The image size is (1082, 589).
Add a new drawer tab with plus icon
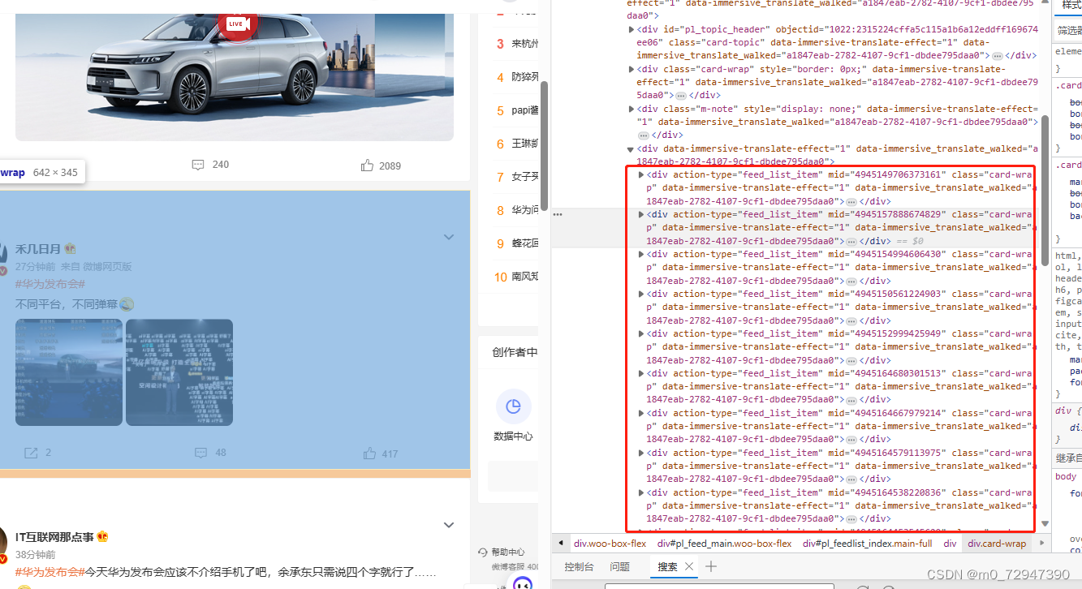[x=711, y=566]
